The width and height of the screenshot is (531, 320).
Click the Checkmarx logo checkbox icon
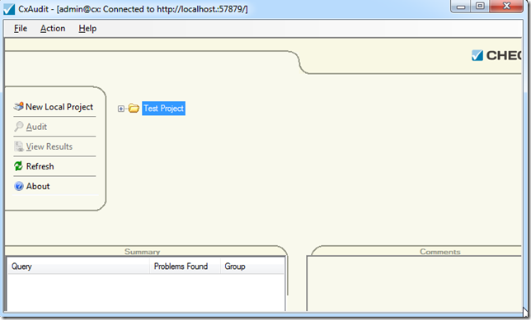click(x=477, y=55)
